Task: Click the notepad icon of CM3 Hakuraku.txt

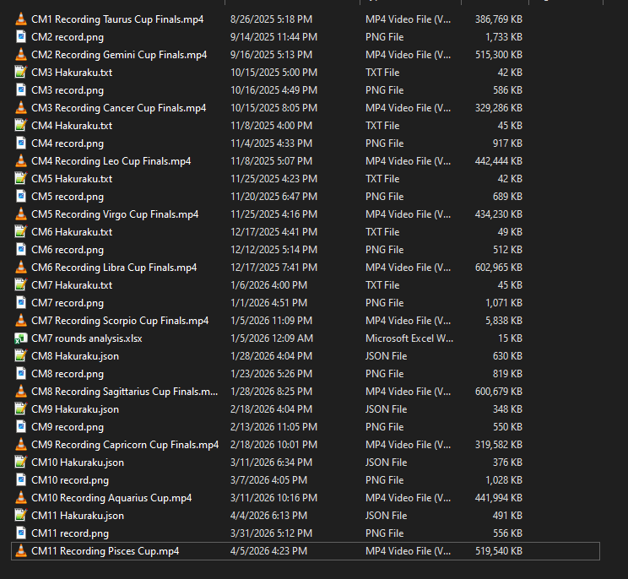Action: [x=21, y=73]
